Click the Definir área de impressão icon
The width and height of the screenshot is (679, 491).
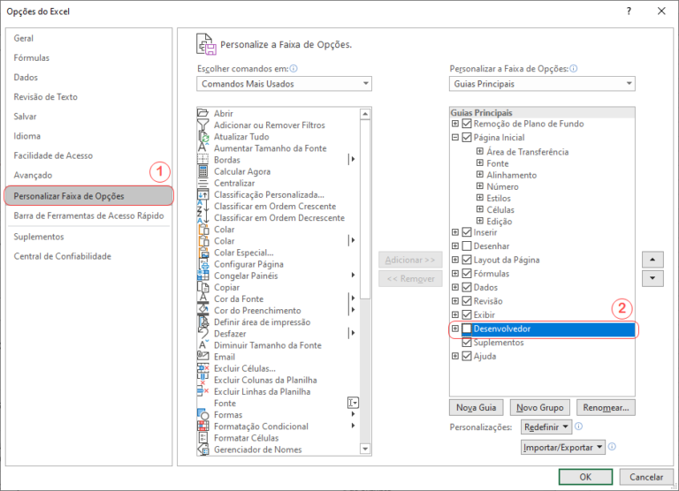point(202,321)
